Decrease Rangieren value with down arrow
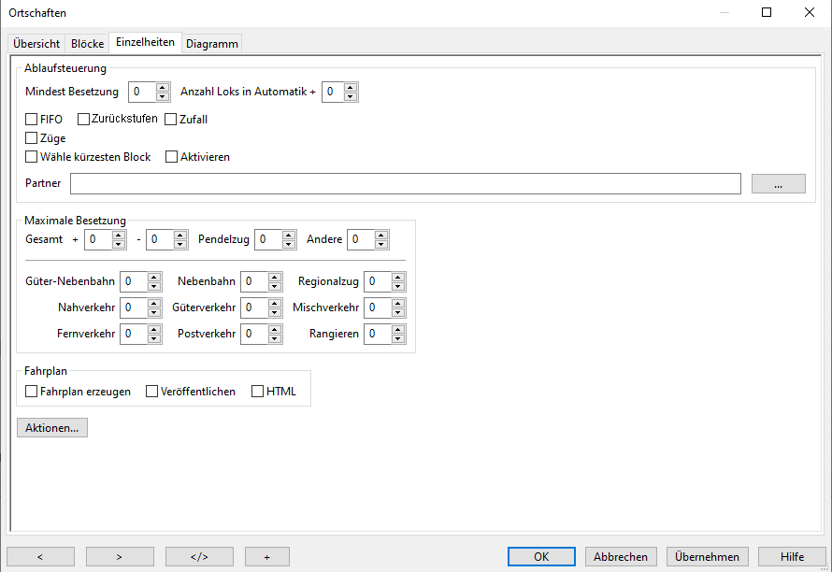The width and height of the screenshot is (832, 572). click(x=398, y=338)
